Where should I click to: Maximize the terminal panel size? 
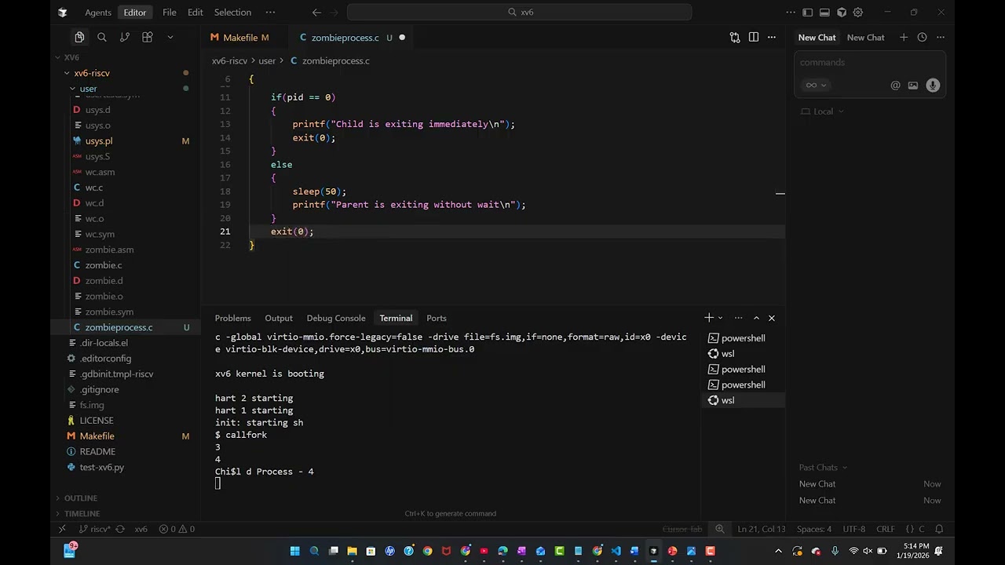coord(756,318)
